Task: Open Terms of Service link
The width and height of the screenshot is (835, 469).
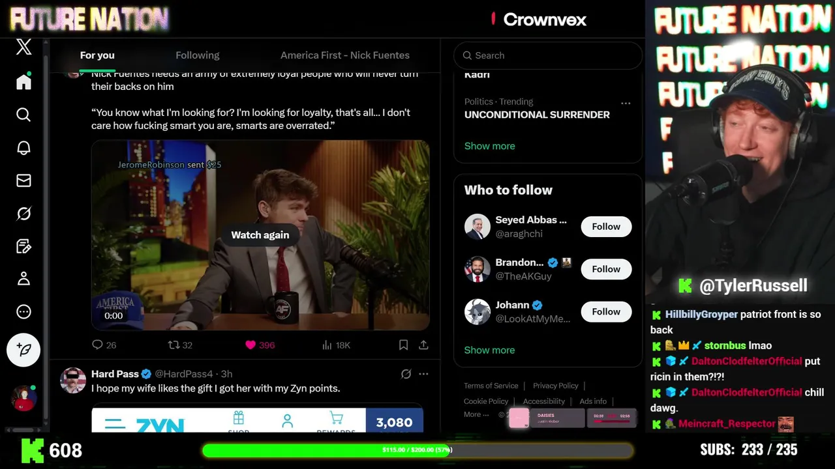Action: (x=491, y=386)
